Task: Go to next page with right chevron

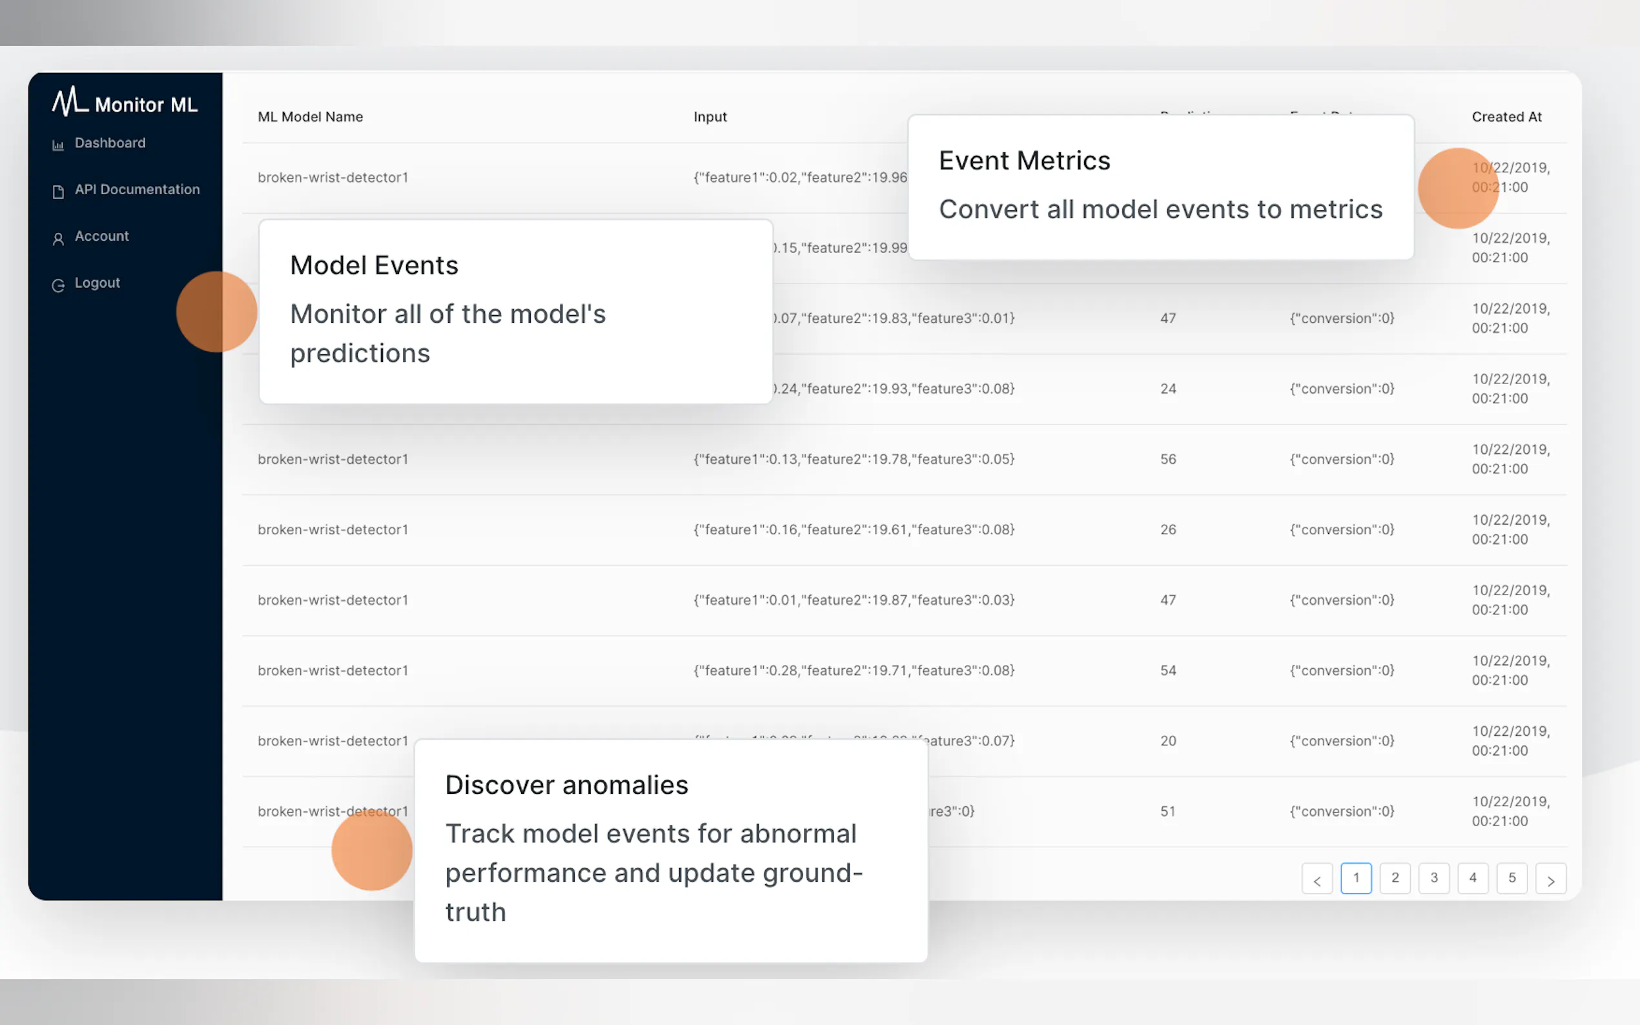Action: pos(1550,879)
